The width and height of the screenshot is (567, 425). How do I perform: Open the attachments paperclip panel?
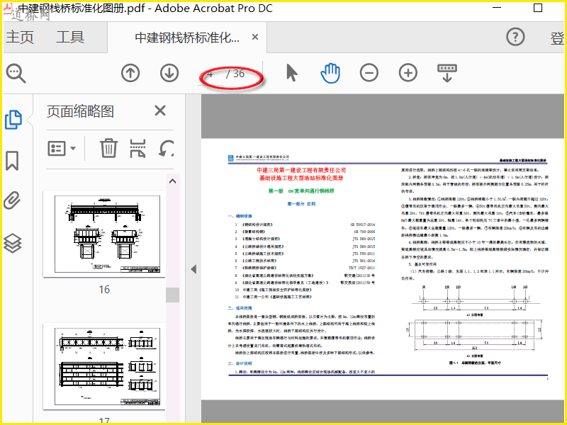12,200
